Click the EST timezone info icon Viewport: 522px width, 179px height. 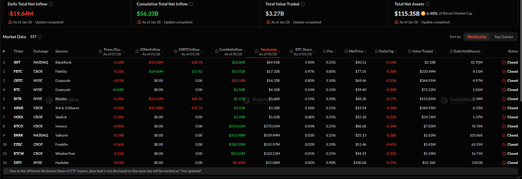coord(40,37)
